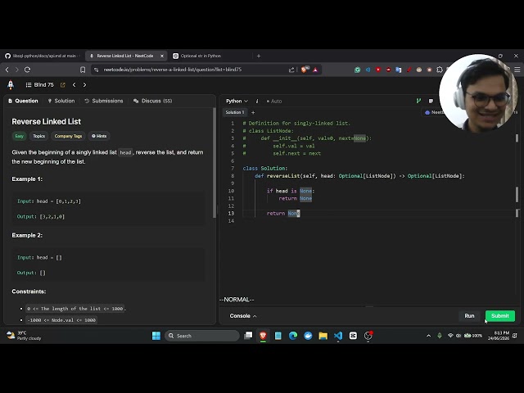Bookmark this page icon

coord(83,70)
